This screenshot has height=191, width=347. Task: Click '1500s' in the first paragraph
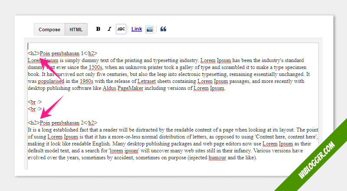coord(95,67)
